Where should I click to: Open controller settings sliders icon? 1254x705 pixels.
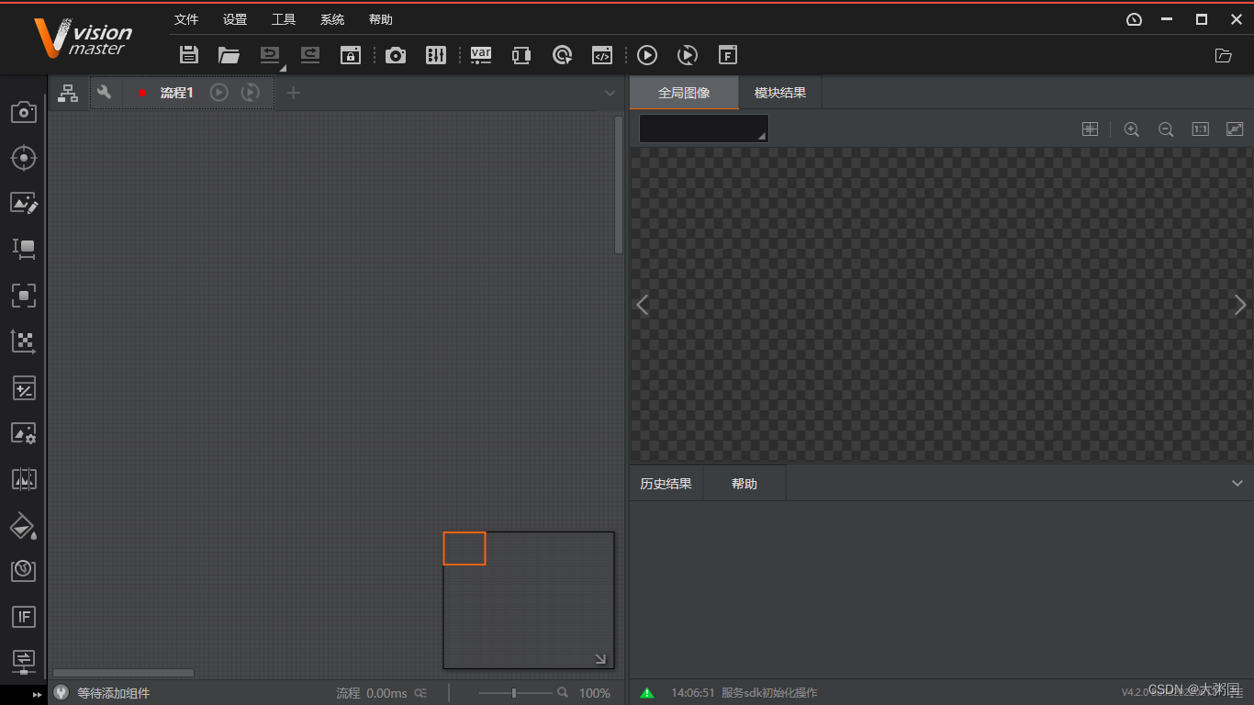[436, 55]
